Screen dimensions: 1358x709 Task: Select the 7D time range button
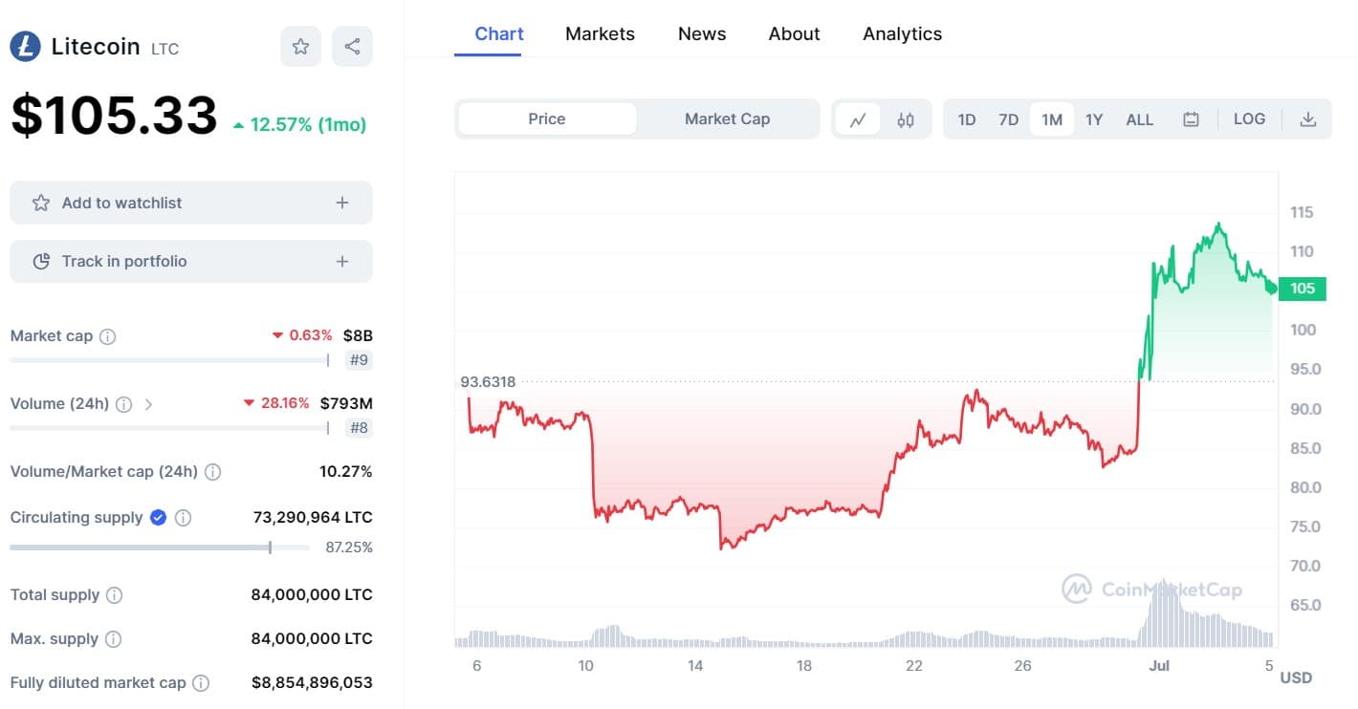[1008, 119]
